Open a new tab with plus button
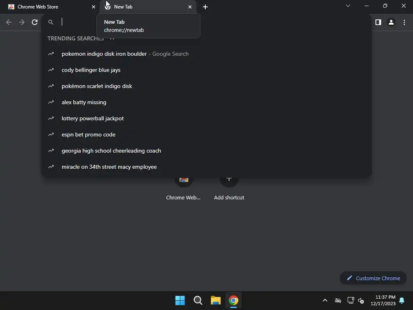The width and height of the screenshot is (413, 310). pos(205,7)
